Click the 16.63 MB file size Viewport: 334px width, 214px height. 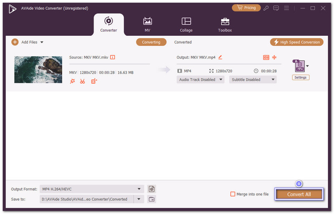[126, 72]
